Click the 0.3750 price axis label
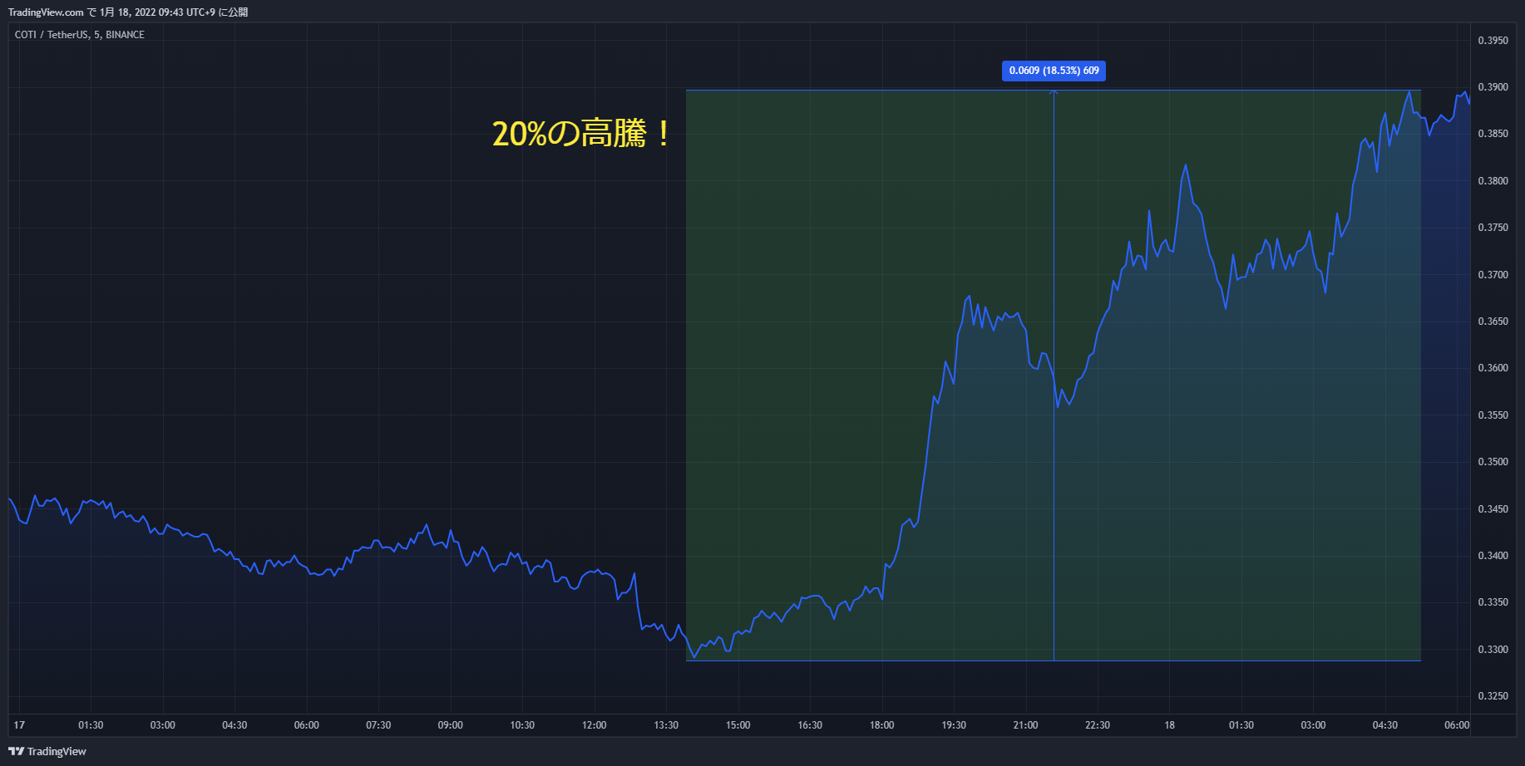Screen dimensions: 1525x766 [x=1493, y=228]
